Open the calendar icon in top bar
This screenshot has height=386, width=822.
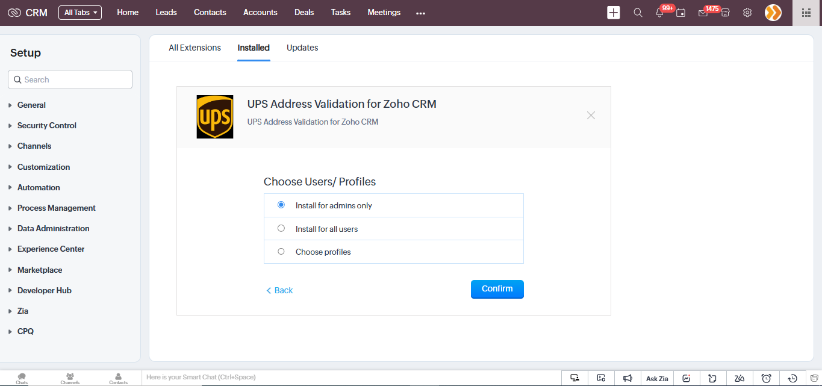680,13
